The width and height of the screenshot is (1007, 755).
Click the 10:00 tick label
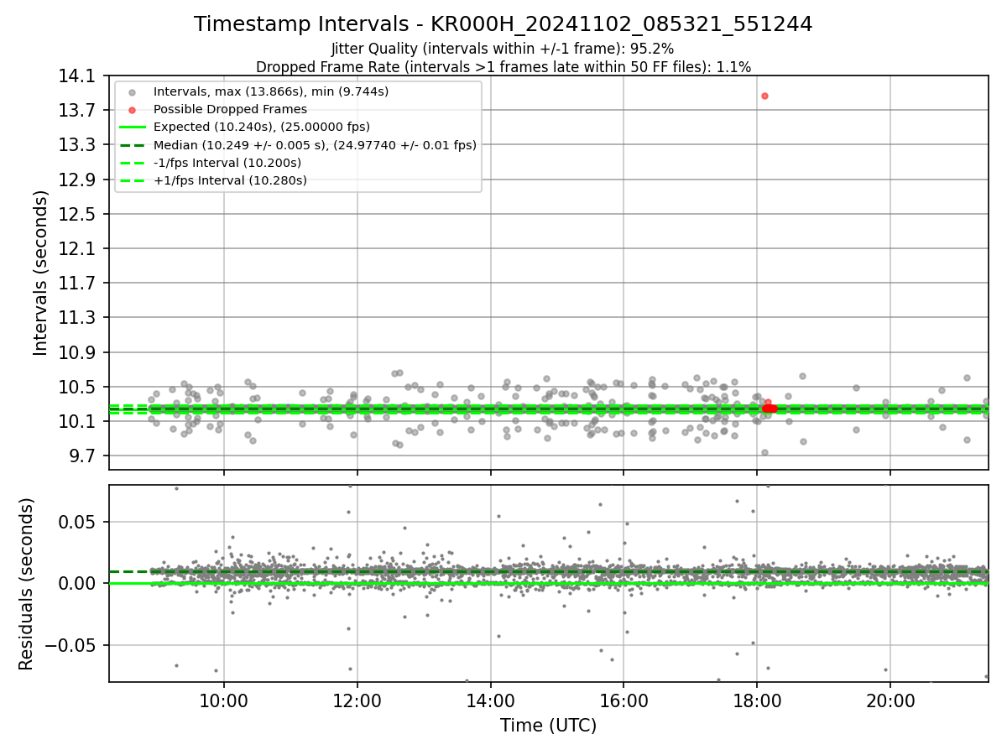click(x=224, y=700)
